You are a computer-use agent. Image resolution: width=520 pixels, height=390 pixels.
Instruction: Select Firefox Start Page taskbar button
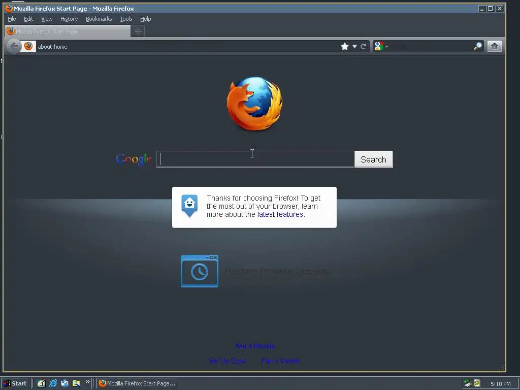(137, 383)
